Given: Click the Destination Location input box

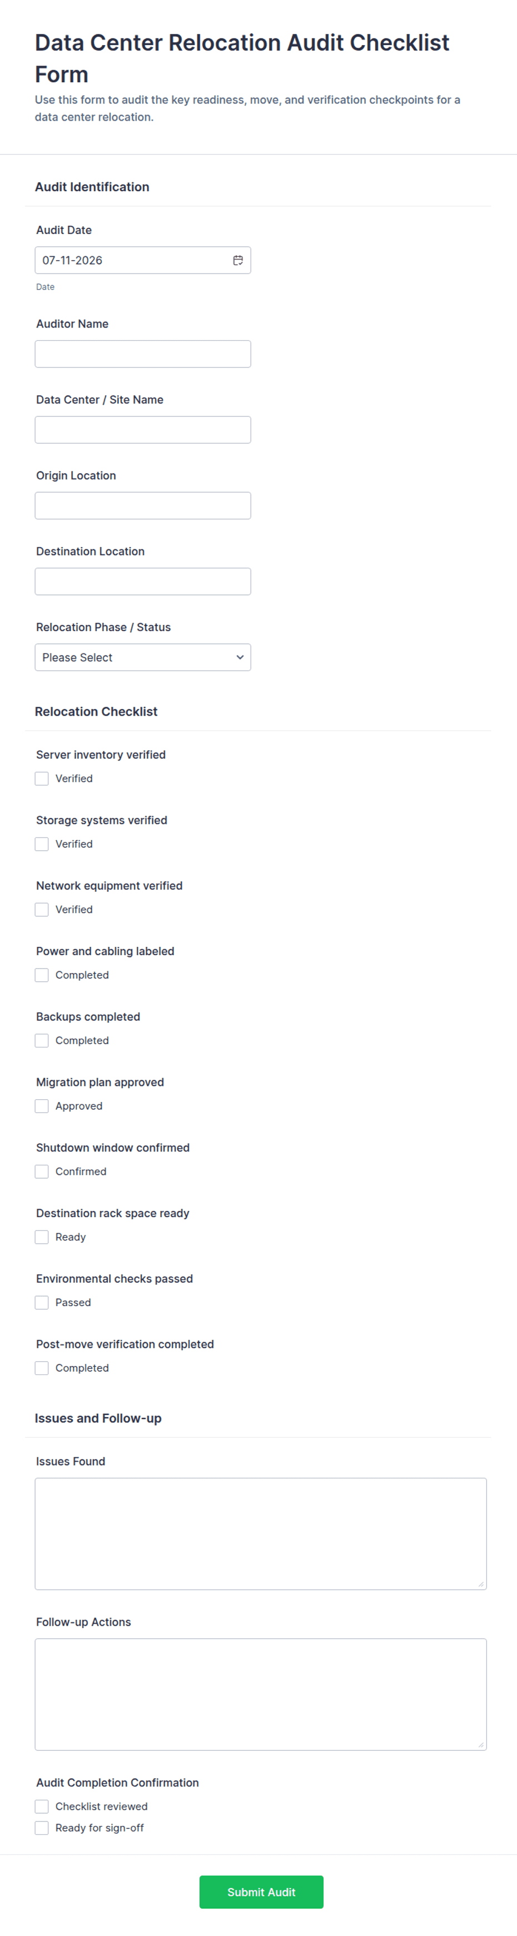Looking at the screenshot, I should (x=143, y=582).
